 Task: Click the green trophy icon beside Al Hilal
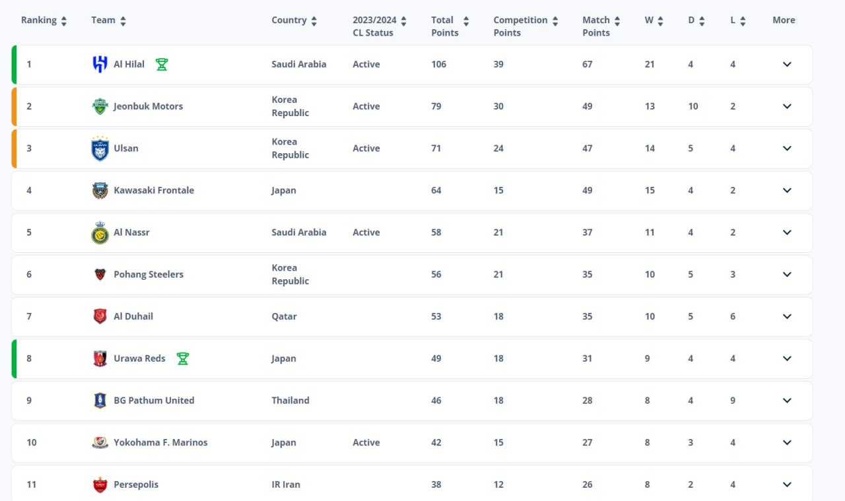click(x=162, y=64)
